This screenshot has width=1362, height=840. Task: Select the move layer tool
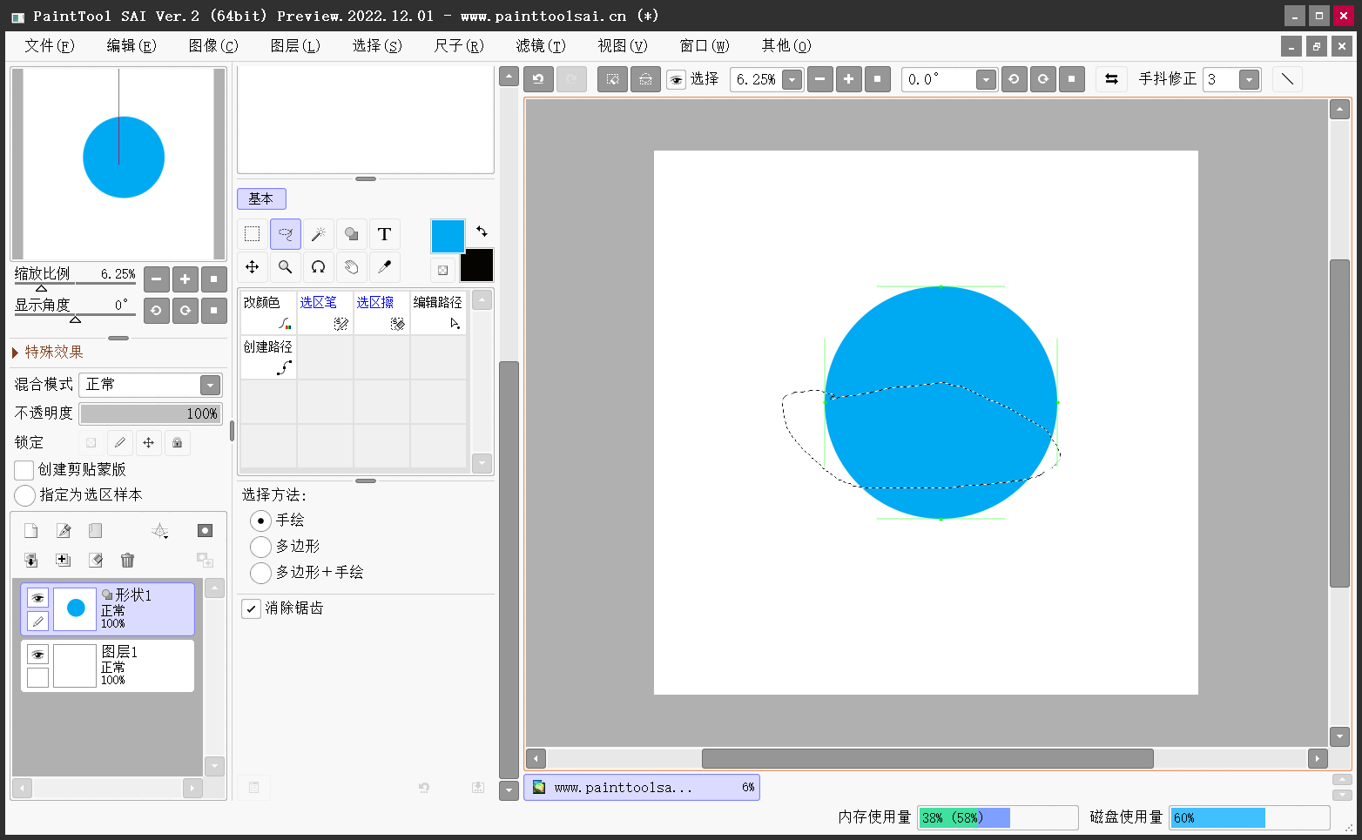click(x=253, y=267)
